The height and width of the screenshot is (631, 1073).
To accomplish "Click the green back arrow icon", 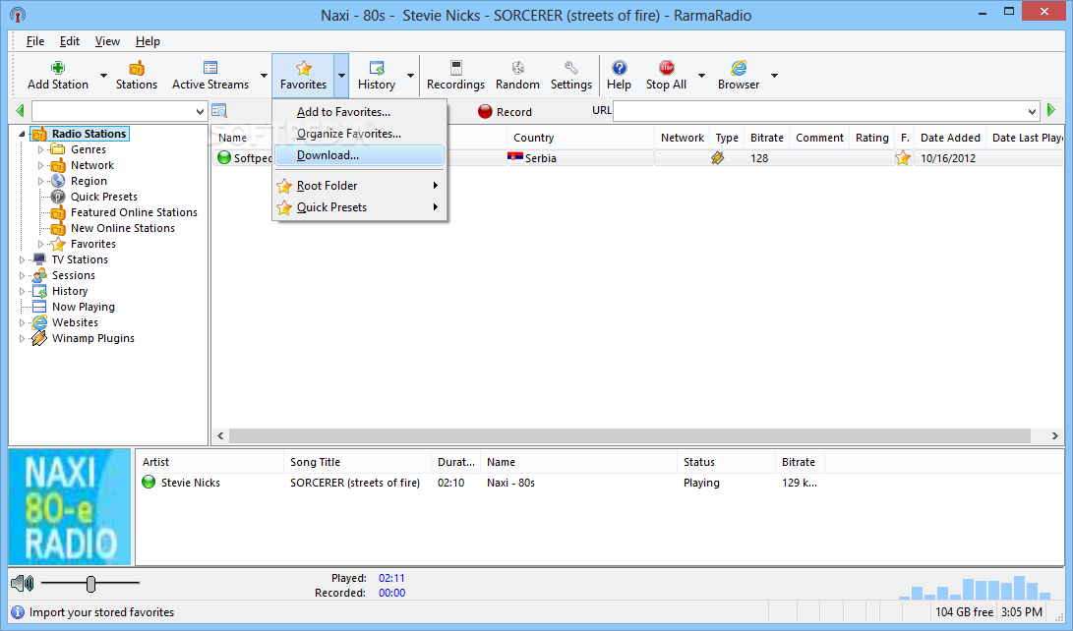I will point(20,110).
